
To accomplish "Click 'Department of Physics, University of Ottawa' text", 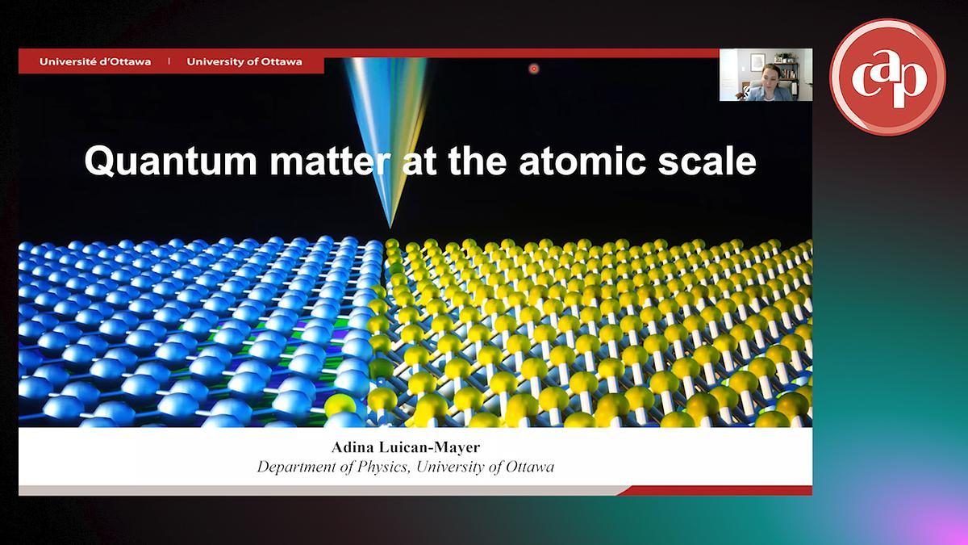I will click(x=406, y=467).
